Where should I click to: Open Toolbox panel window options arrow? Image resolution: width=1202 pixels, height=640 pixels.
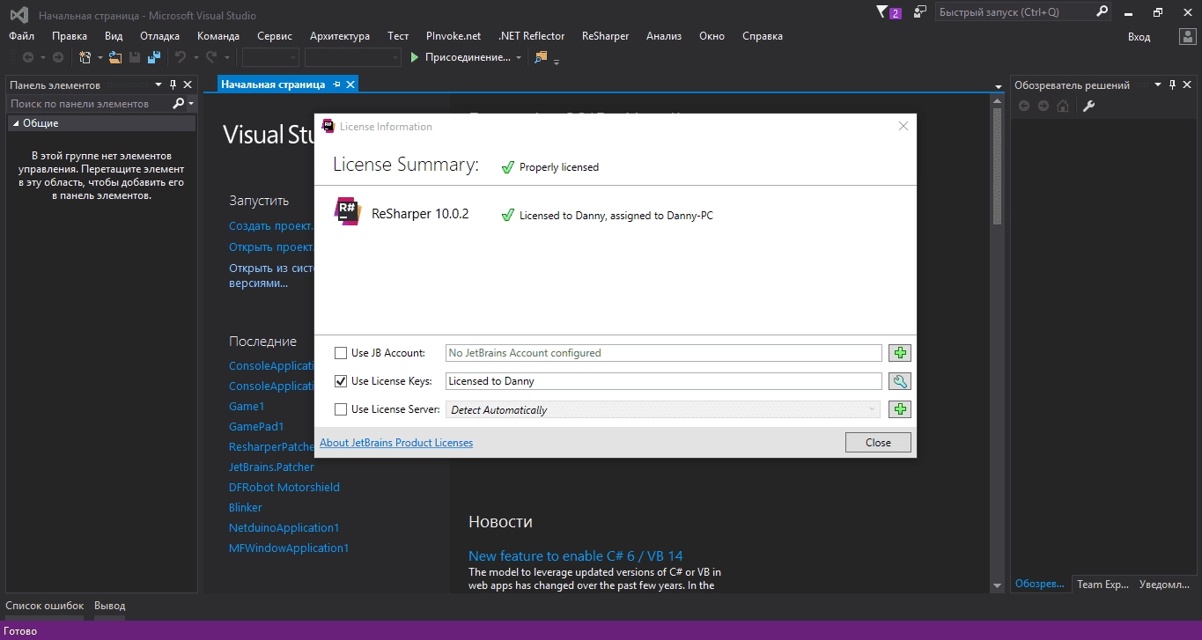point(159,85)
